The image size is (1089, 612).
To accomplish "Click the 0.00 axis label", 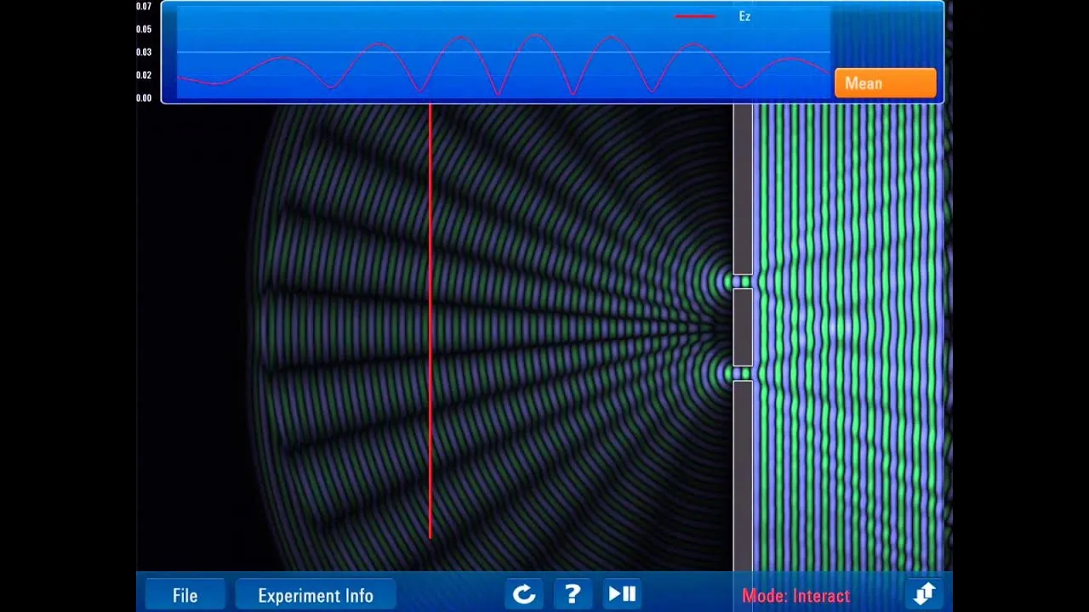I will 144,98.
